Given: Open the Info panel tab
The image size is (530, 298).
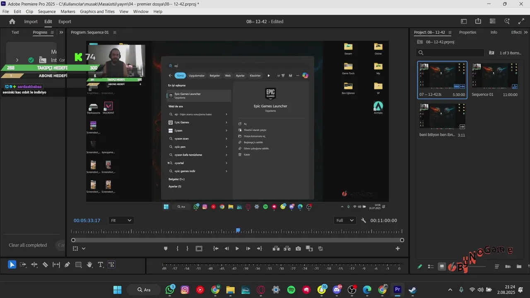Looking at the screenshot, I should point(494,32).
